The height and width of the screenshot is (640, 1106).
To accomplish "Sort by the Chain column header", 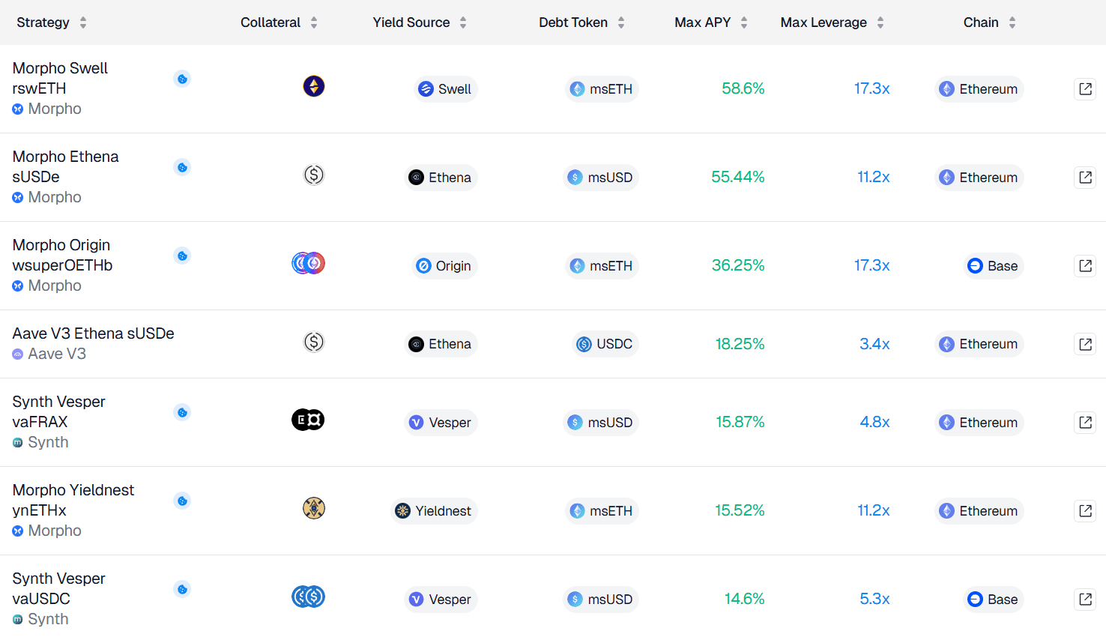I will point(990,22).
